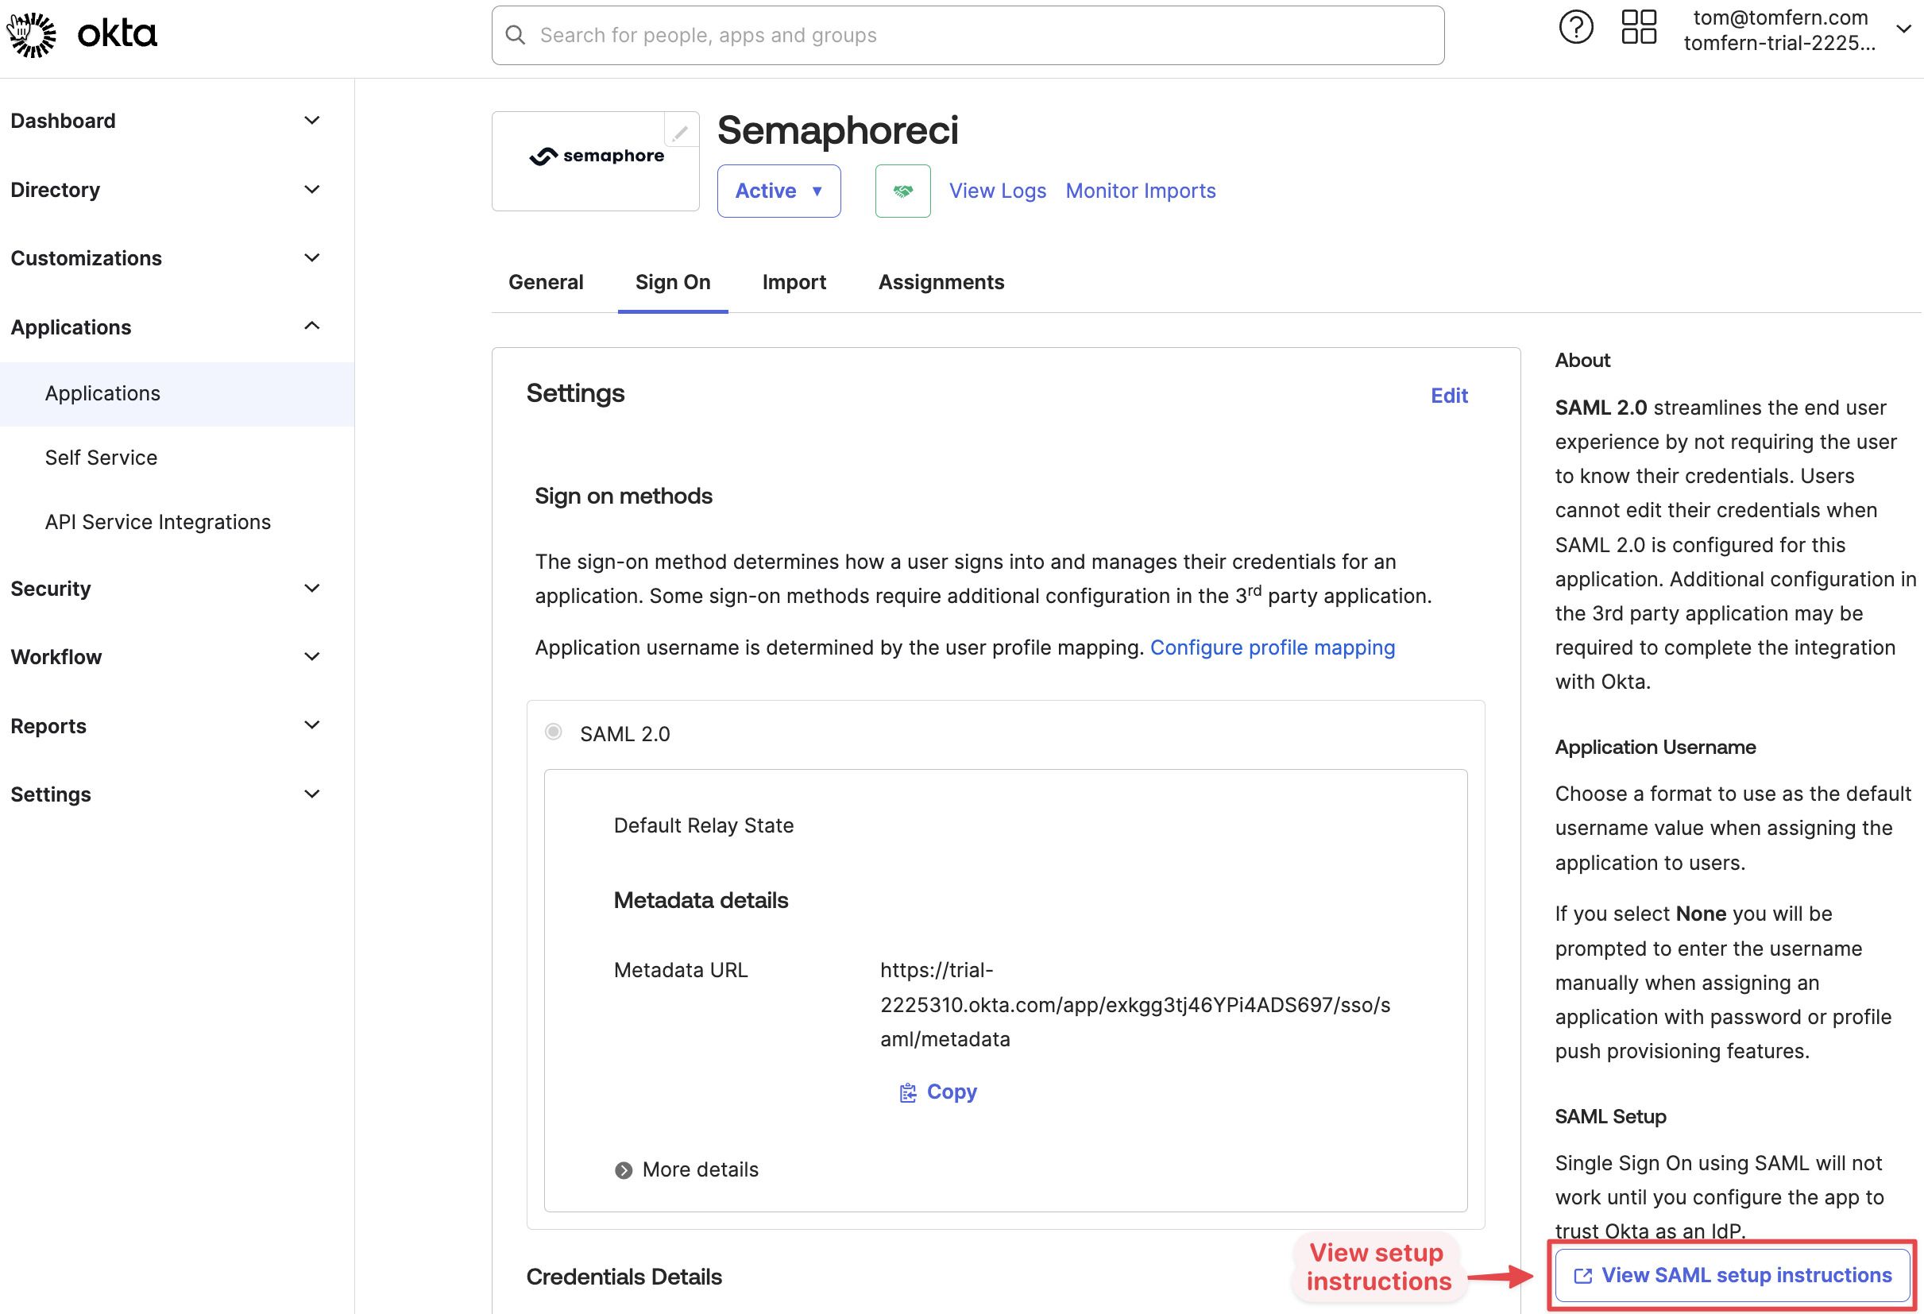Expand the Directory section chevron
The height and width of the screenshot is (1314, 1924).
click(312, 190)
